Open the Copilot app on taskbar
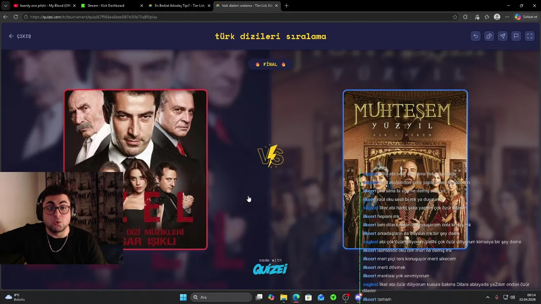541x304 pixels. (271, 297)
